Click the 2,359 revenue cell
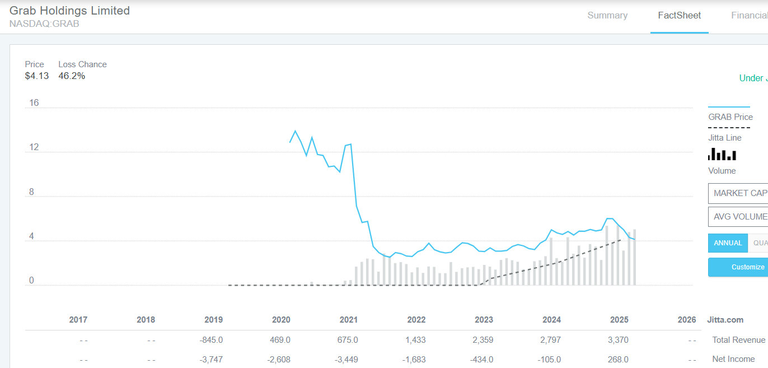This screenshot has height=368, width=768. [x=484, y=340]
